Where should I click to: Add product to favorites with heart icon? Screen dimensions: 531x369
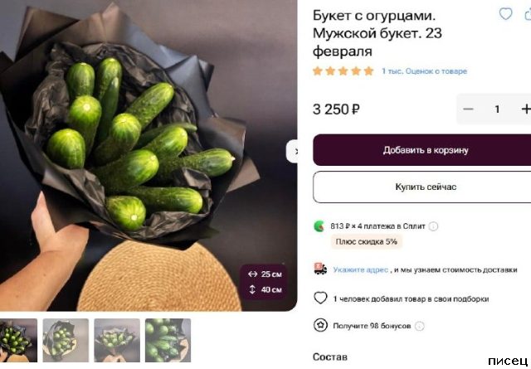pyautogui.click(x=505, y=14)
